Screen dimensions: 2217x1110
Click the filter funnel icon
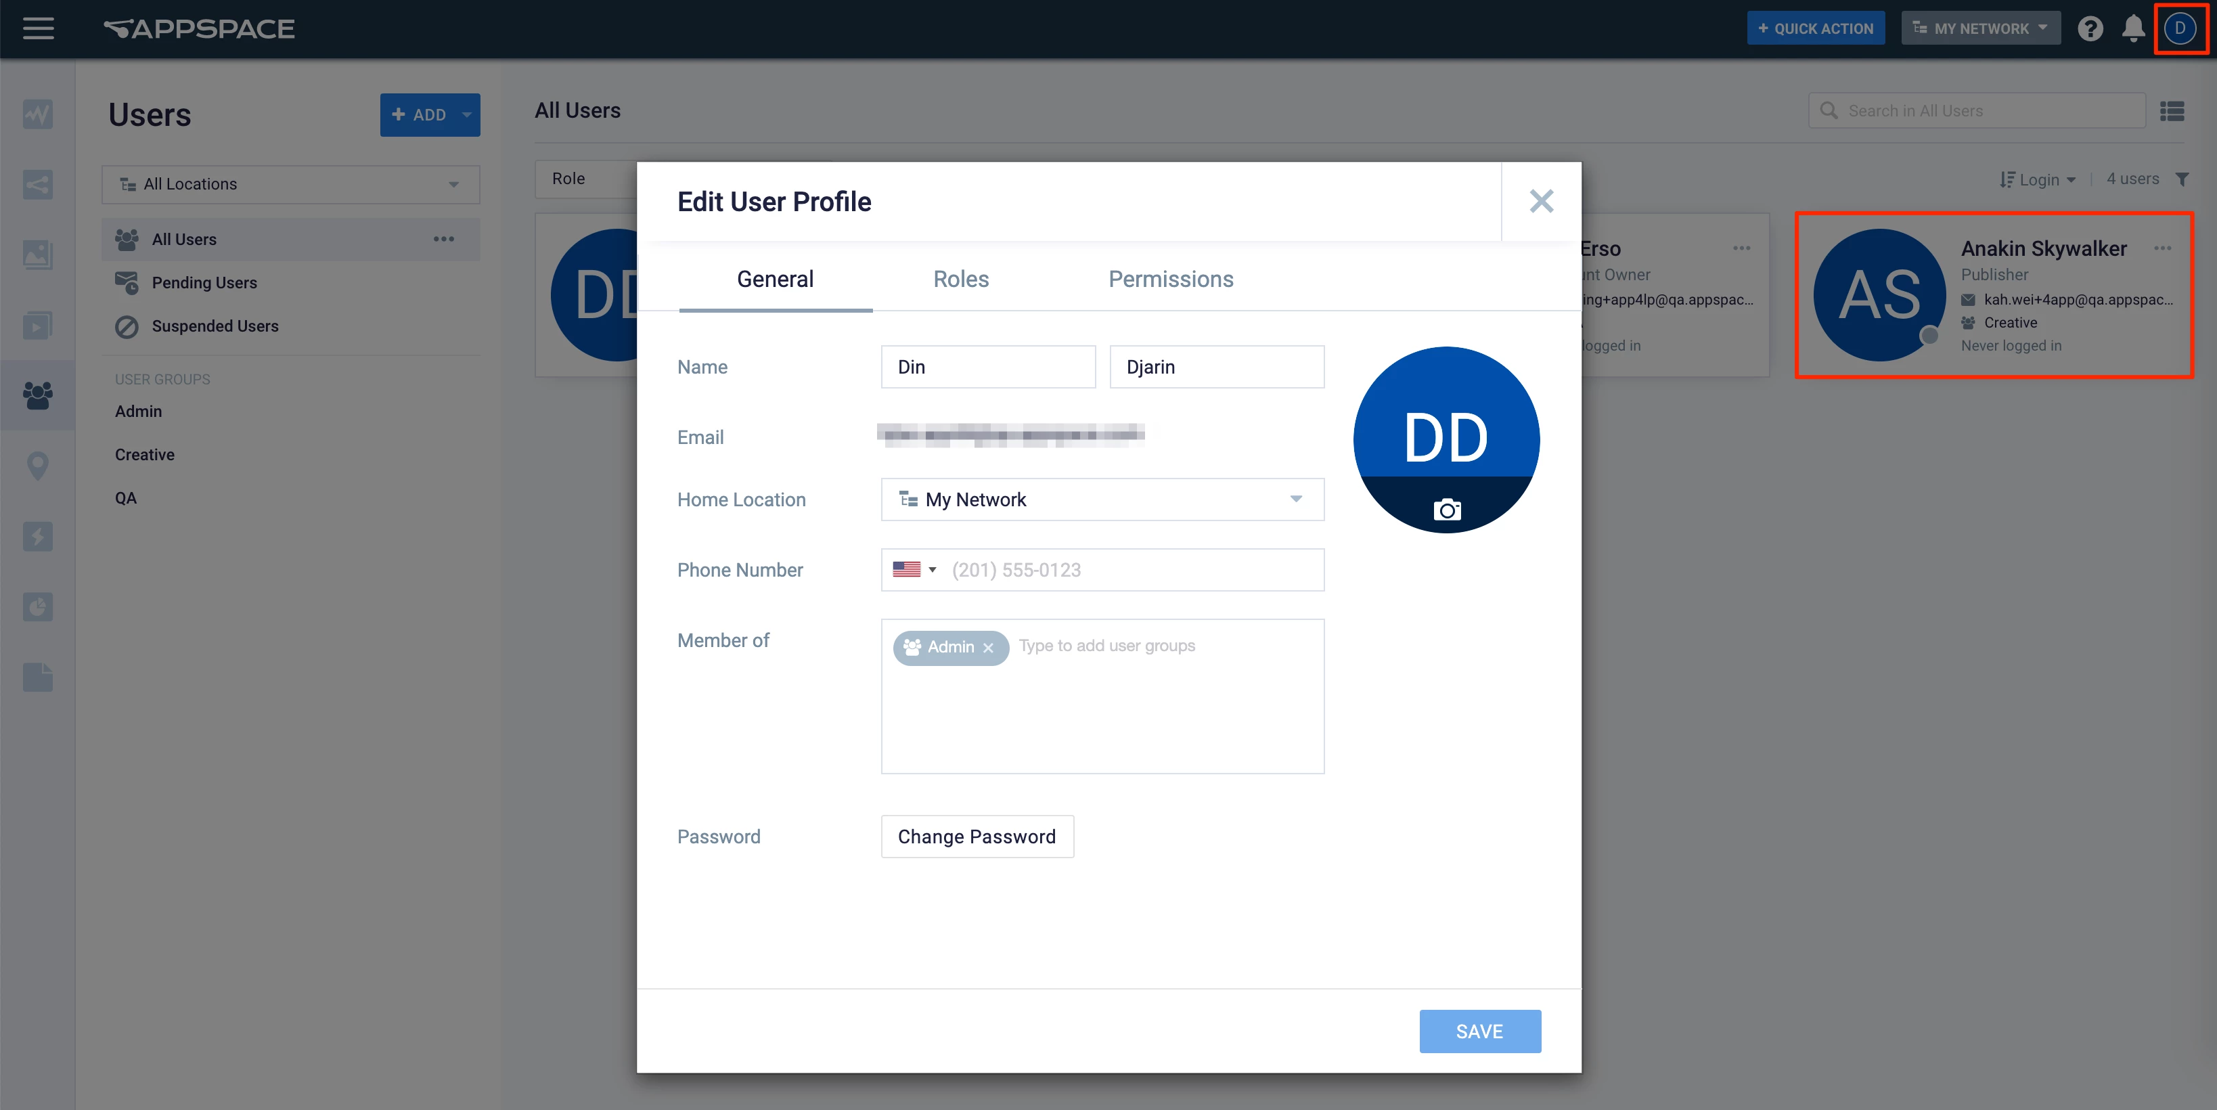coord(2182,179)
